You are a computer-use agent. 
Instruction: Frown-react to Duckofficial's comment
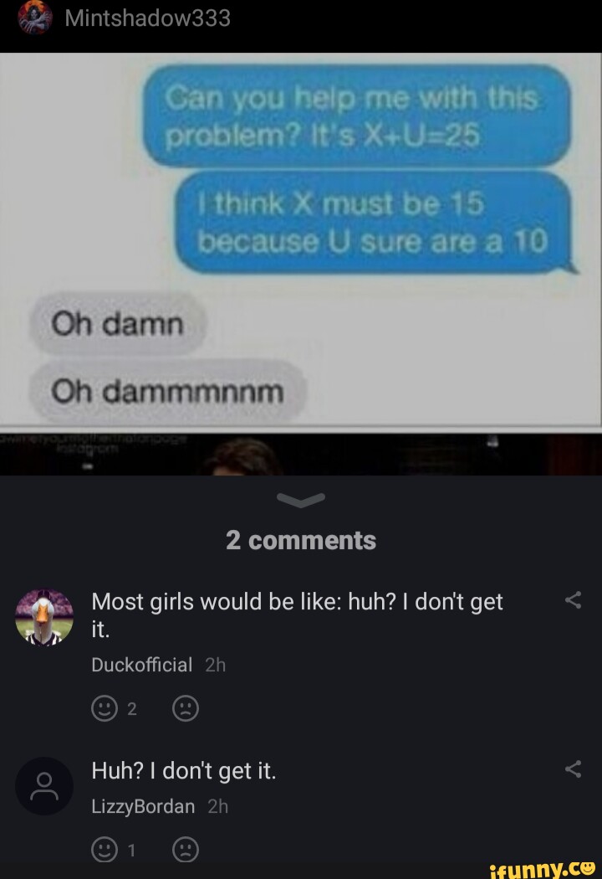[186, 708]
